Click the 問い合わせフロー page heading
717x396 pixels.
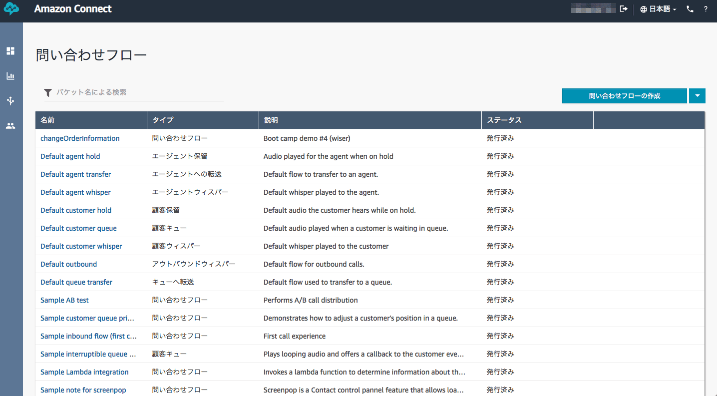[x=91, y=55]
